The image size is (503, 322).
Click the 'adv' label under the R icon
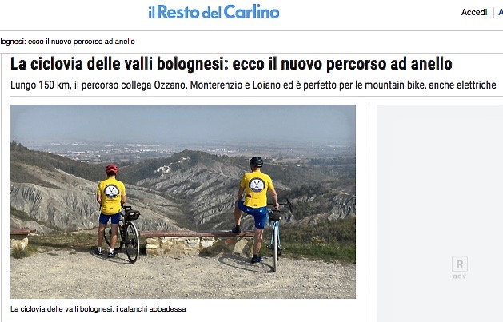459,276
